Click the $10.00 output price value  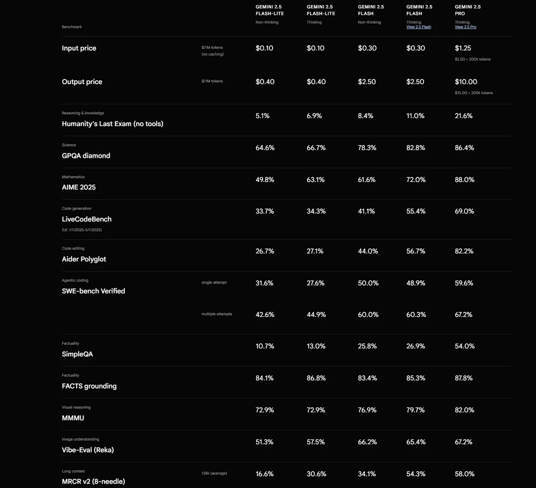pos(466,82)
